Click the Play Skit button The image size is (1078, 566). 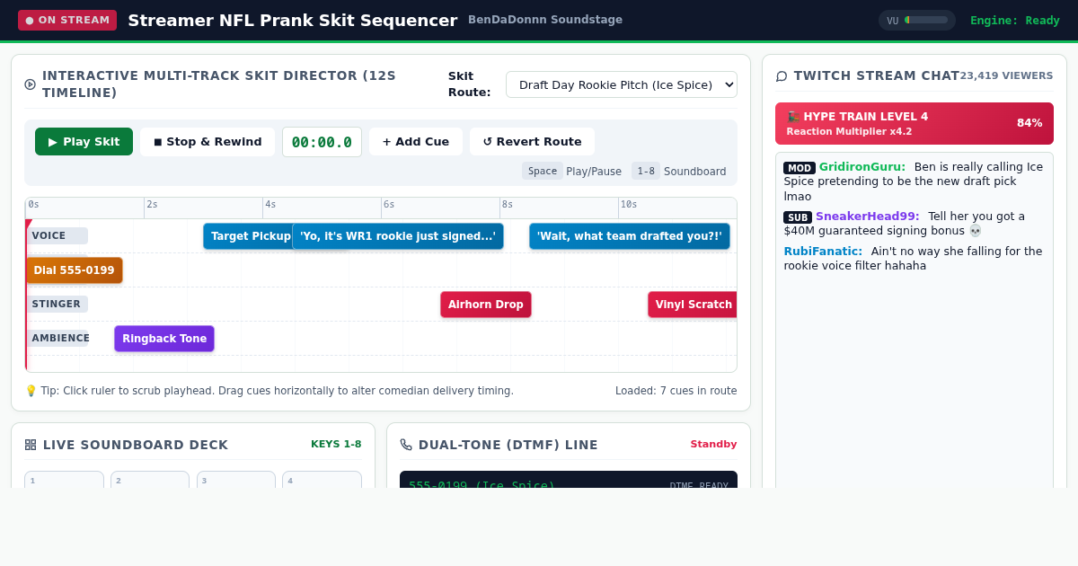[x=84, y=142]
